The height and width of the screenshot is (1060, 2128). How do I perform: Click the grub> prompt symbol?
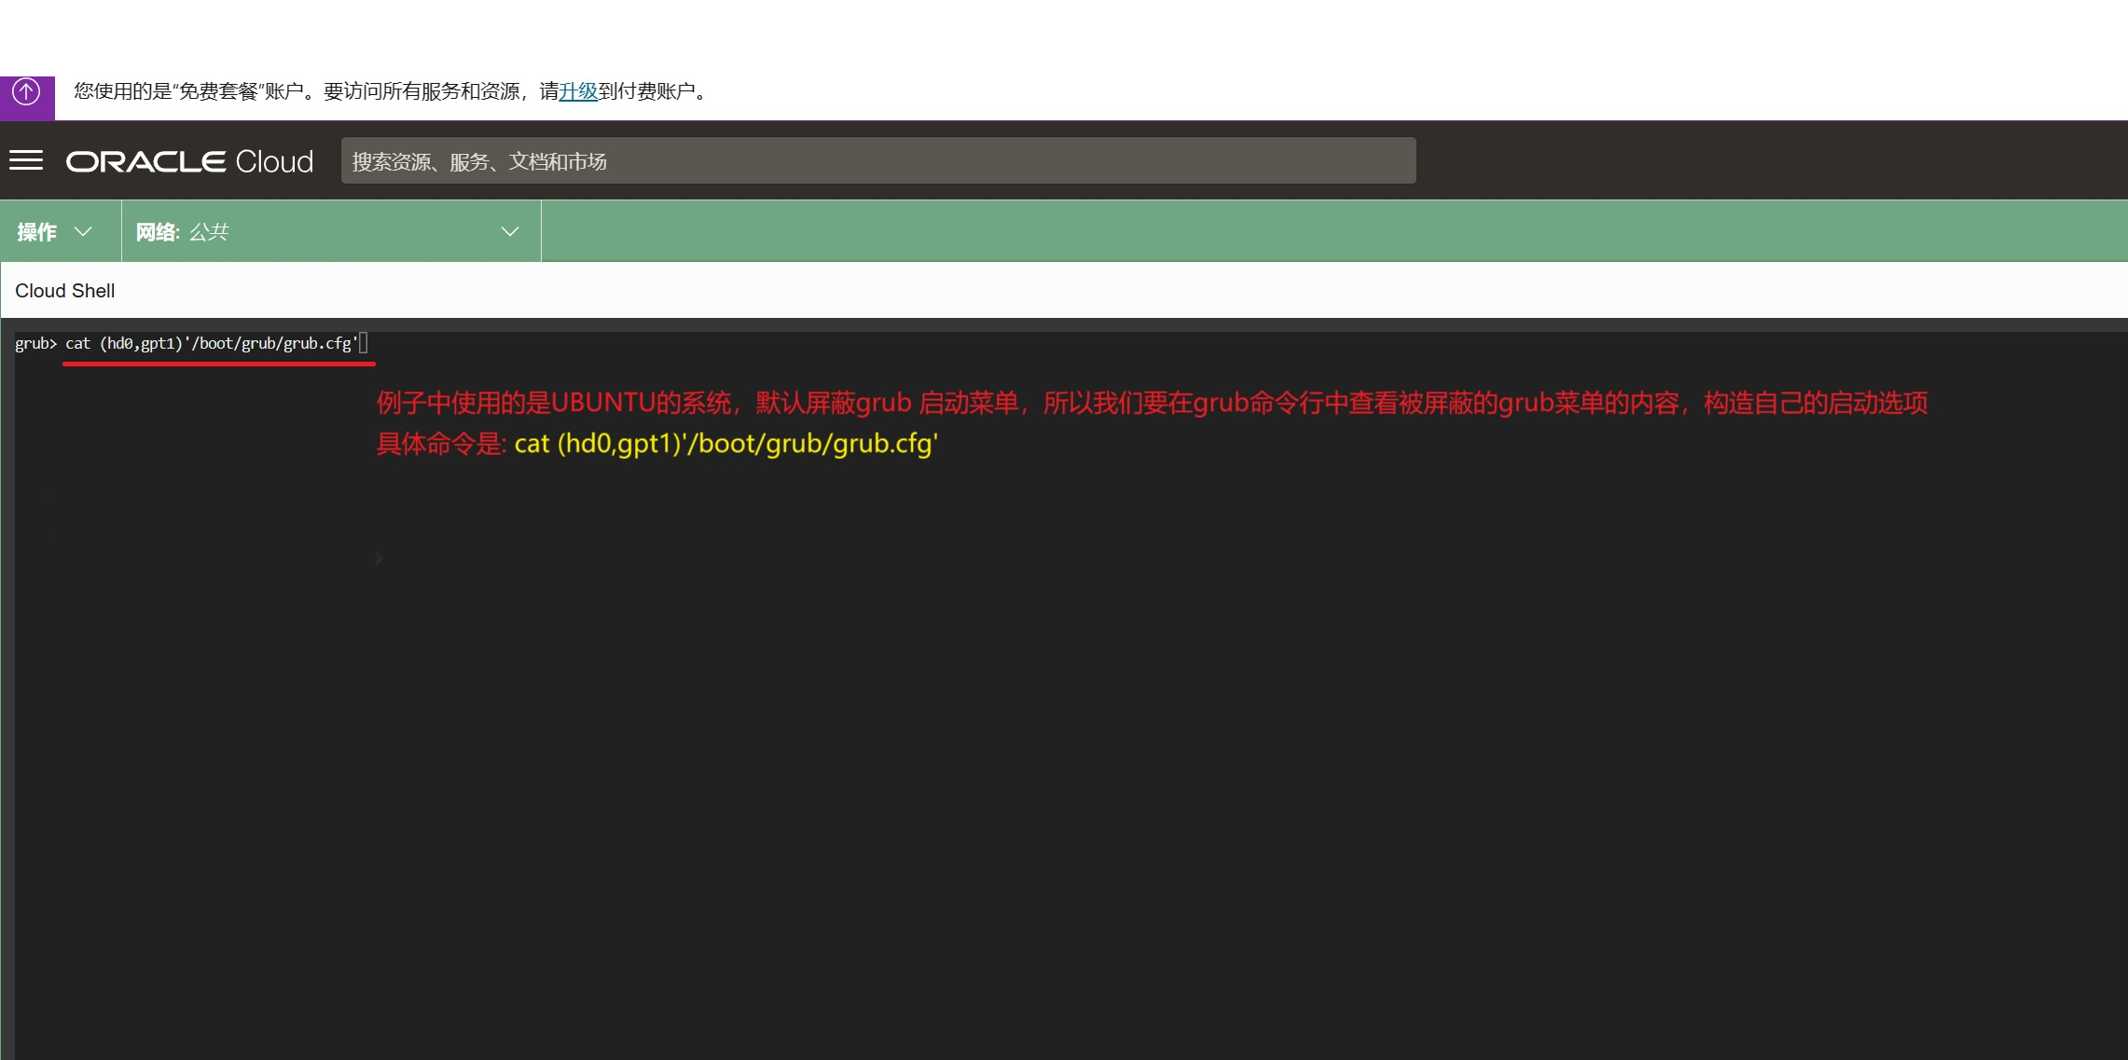click(35, 343)
